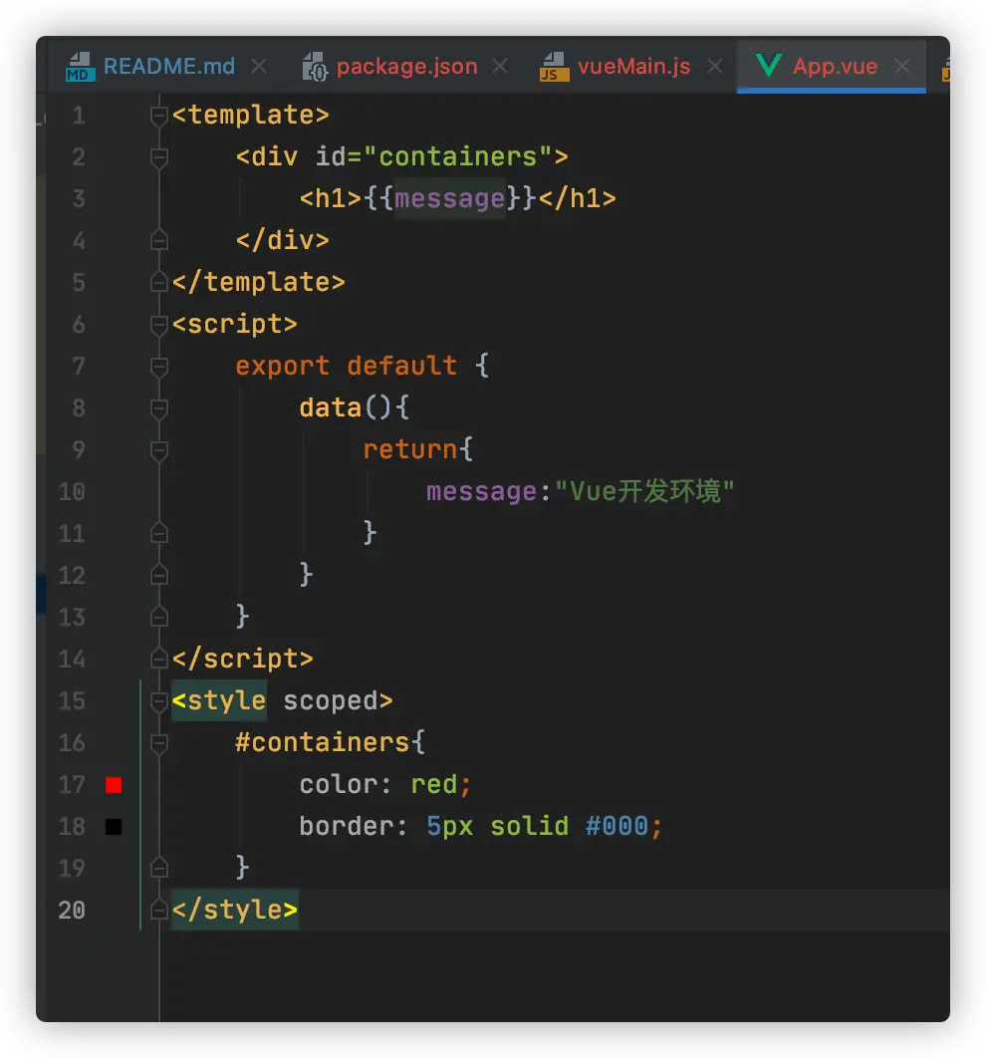Click line number 10 in the gutter
Image resolution: width=986 pixels, height=1058 pixels.
coord(72,492)
